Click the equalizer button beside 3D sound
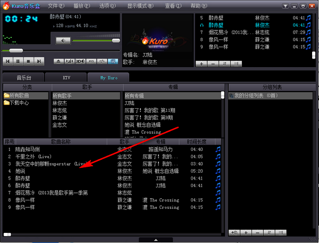The image size is (319, 243). point(69,61)
